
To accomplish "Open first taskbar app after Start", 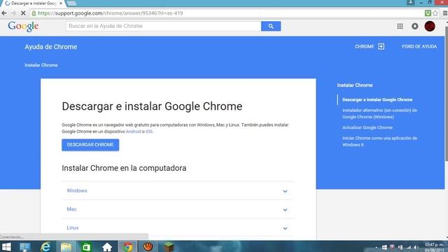I will pos(25,247).
